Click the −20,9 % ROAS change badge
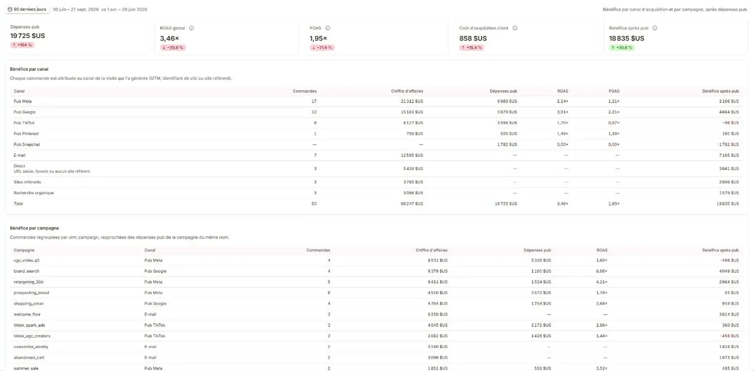Screen dimensions: 754x371 click(173, 48)
